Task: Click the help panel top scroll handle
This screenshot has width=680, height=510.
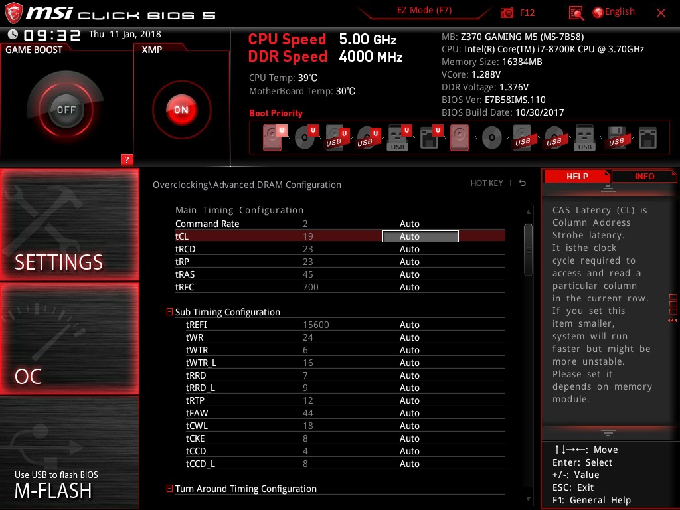Action: (608, 188)
